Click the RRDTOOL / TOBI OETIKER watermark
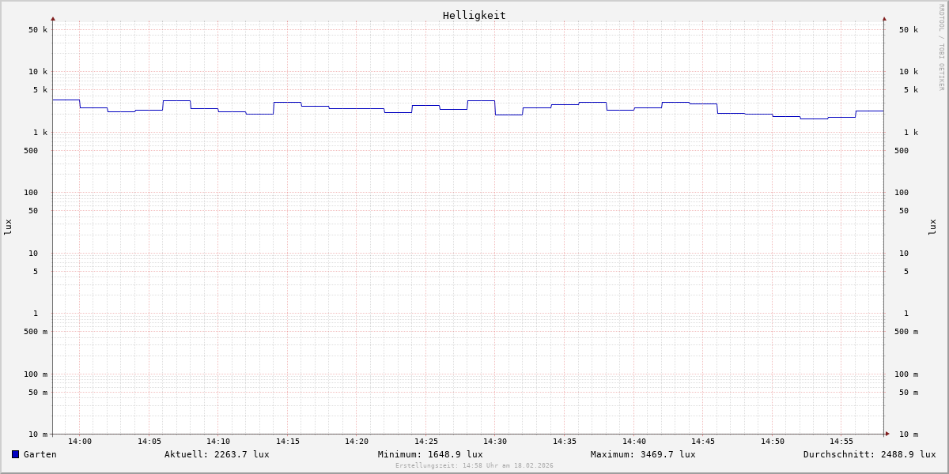This screenshot has height=474, width=949. tap(941, 47)
